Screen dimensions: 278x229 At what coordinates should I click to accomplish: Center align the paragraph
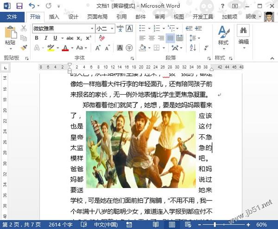tap(152, 38)
